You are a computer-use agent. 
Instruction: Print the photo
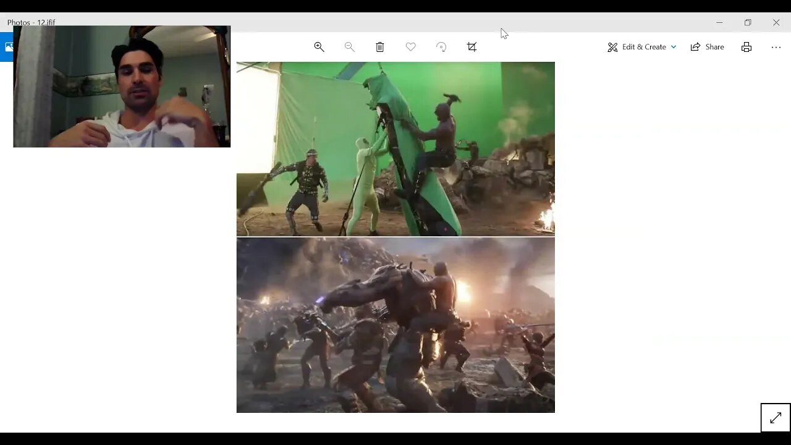click(747, 47)
